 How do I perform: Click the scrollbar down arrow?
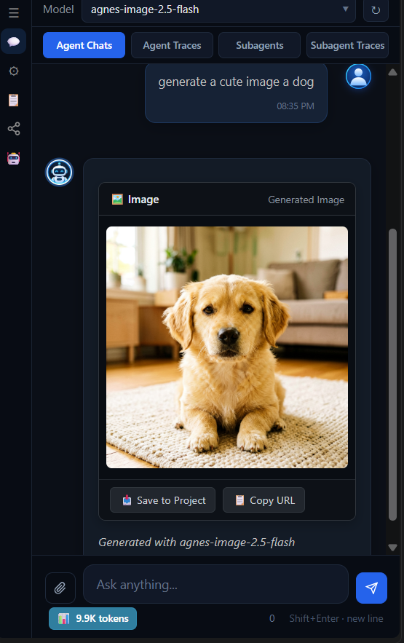pyautogui.click(x=392, y=548)
